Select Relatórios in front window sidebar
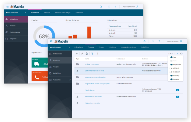 tap(60, 73)
